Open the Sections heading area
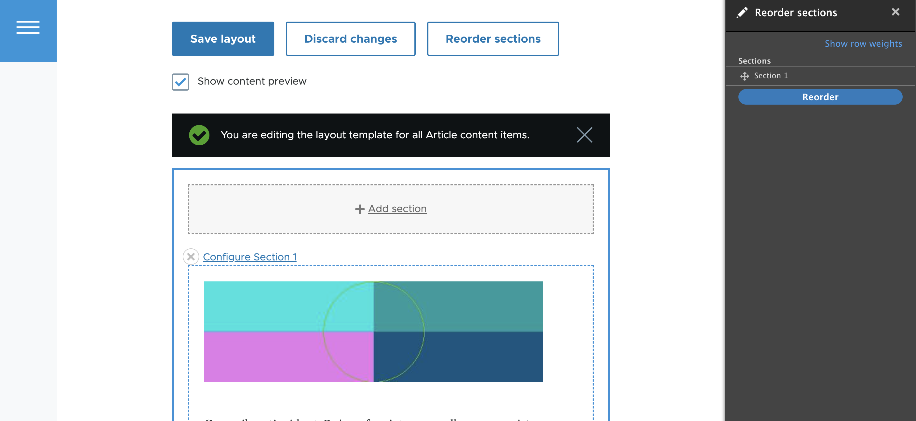The height and width of the screenshot is (421, 916). tap(754, 61)
